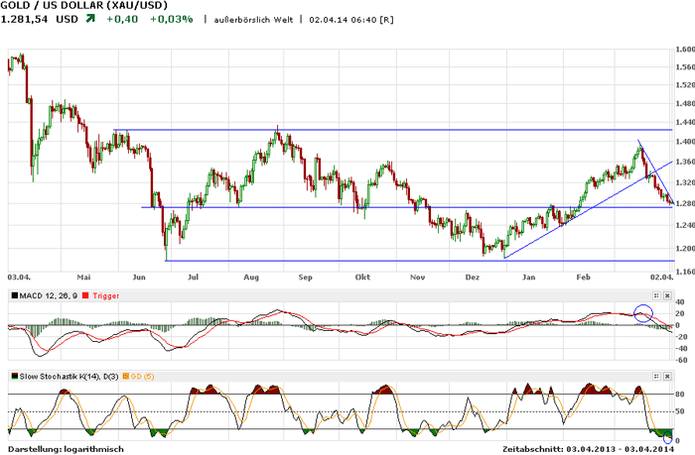Screen dimensions: 695x455
Task: Click the black MACD legend swatch
Action: [12, 295]
